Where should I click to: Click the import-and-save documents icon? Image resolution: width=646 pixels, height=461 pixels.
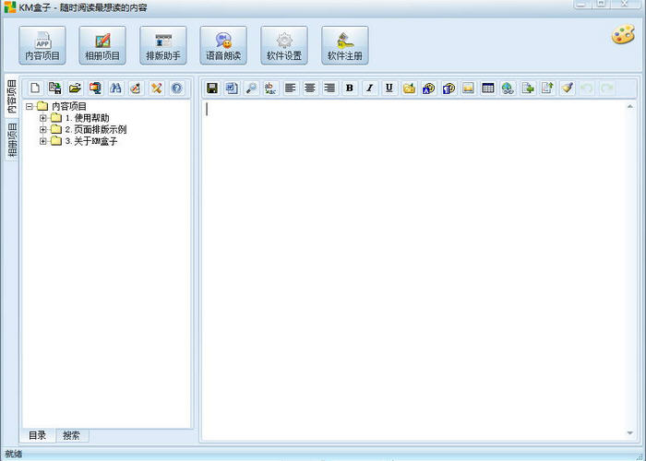pyautogui.click(x=55, y=88)
